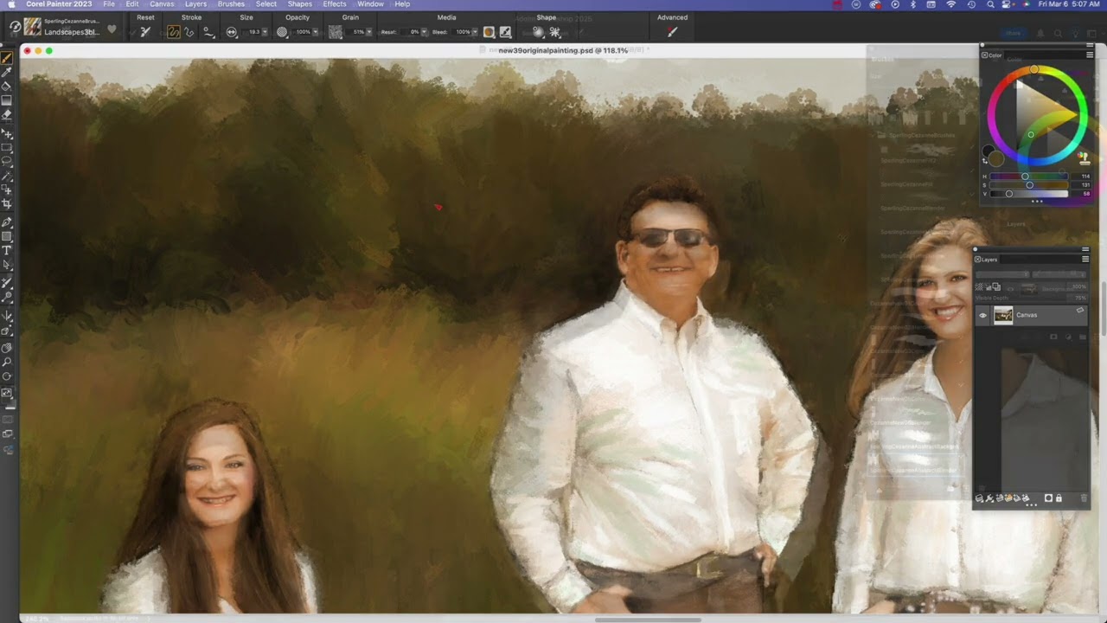Select the Grabber hand tool
1107x623 pixels.
click(7, 348)
